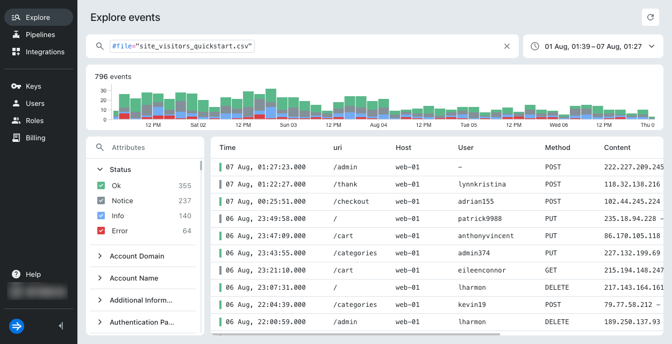Clear the search query with the X icon
The height and width of the screenshot is (344, 672).
pos(507,46)
